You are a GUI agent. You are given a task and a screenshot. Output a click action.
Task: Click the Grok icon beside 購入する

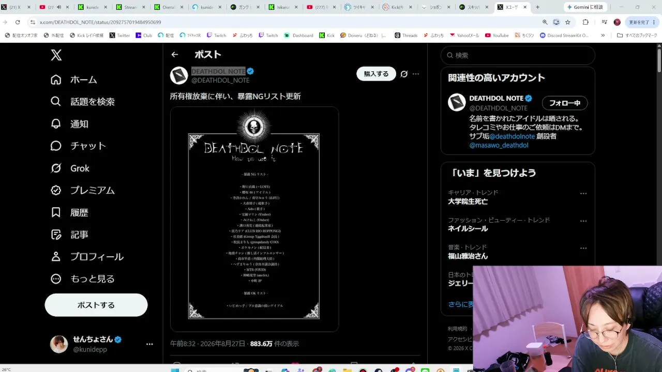click(404, 74)
